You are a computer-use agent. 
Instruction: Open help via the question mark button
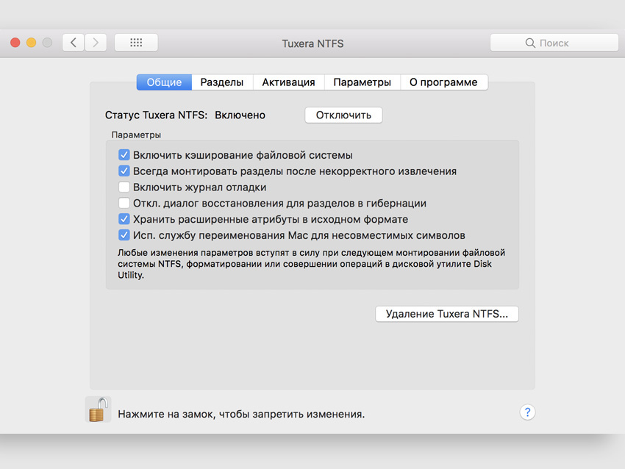tap(527, 412)
